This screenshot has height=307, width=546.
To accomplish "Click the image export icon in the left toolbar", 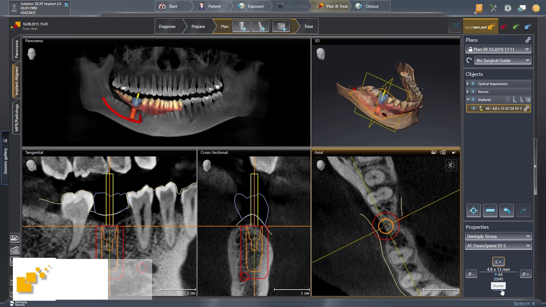I will 15,238.
